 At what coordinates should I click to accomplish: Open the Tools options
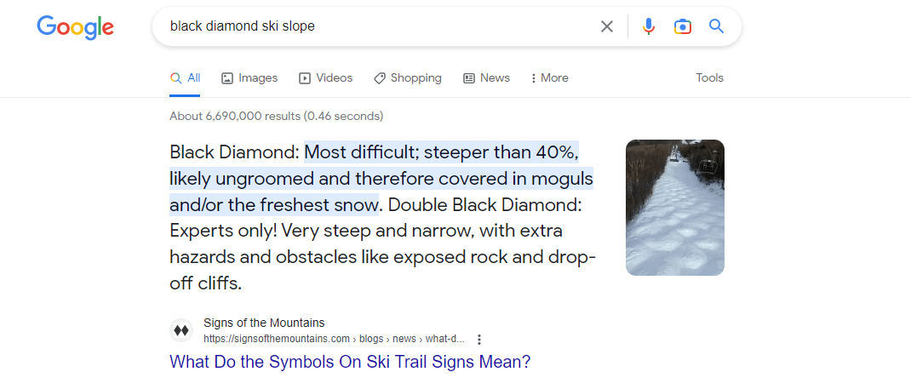709,78
